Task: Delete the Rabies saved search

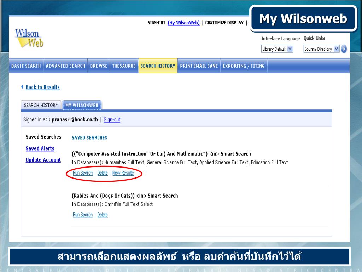Action: (102, 215)
